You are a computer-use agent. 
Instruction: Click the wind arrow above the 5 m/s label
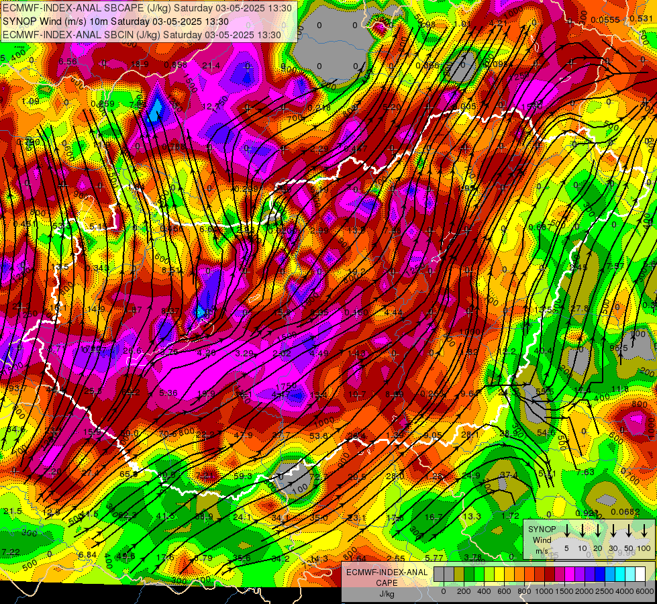566,531
